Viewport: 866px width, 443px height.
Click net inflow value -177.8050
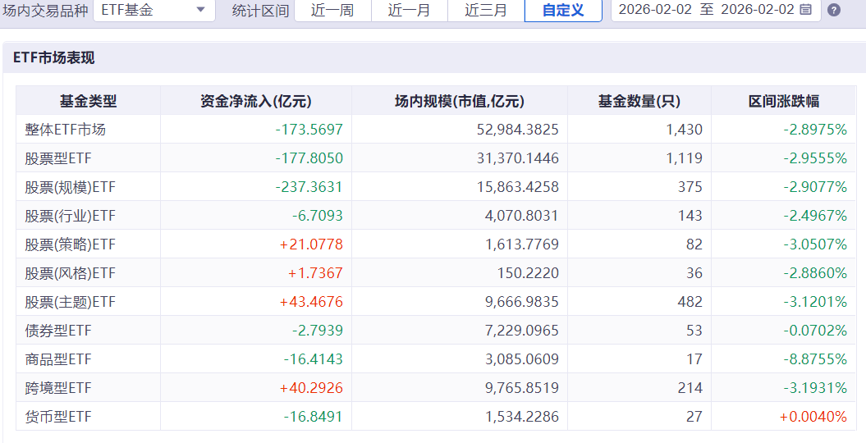(x=309, y=158)
